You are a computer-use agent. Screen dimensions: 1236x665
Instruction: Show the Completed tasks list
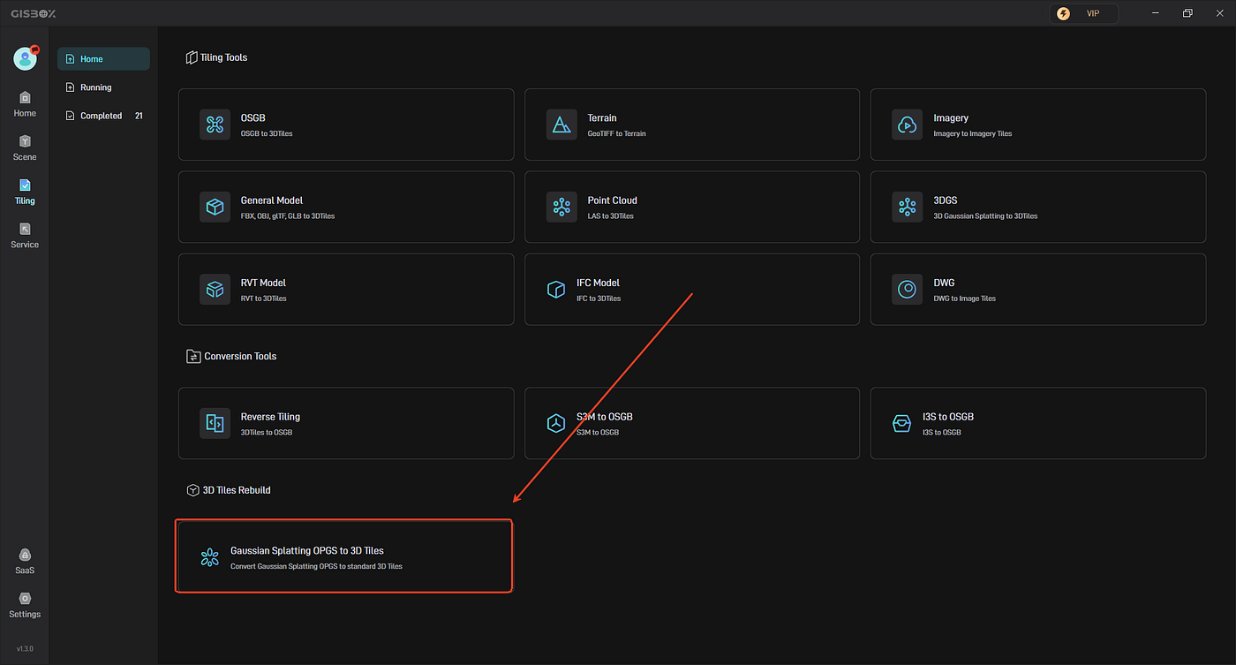[103, 116]
